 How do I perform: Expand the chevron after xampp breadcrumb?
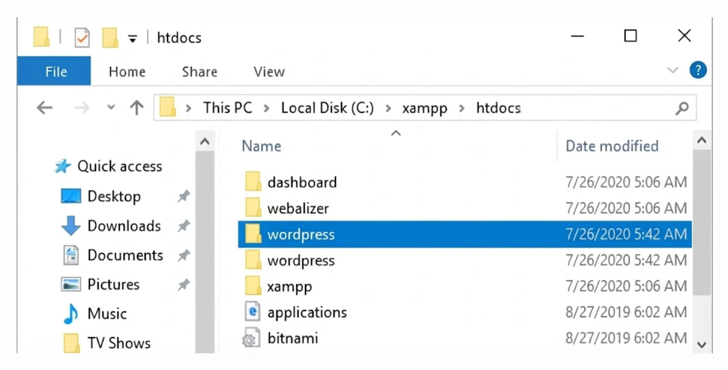462,108
